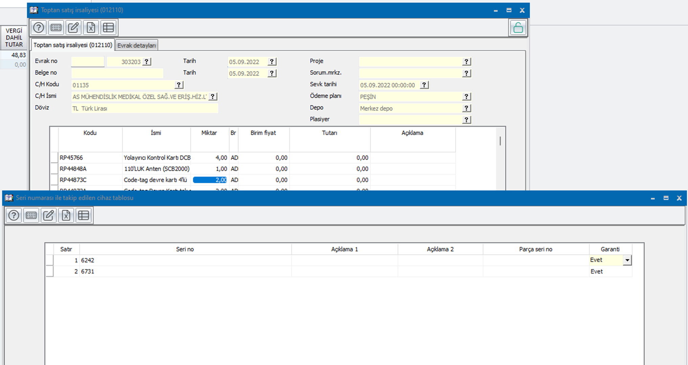Image resolution: width=688 pixels, height=365 pixels.
Task: Switch to Evrak detayları tab
Action: click(x=136, y=45)
